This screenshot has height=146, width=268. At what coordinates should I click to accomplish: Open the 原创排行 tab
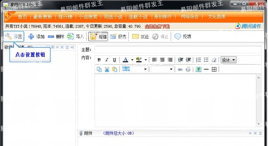163,17
